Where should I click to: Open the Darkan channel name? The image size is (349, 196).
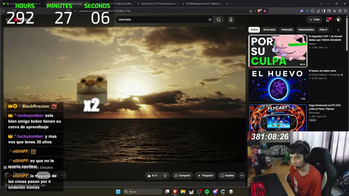click(x=312, y=44)
